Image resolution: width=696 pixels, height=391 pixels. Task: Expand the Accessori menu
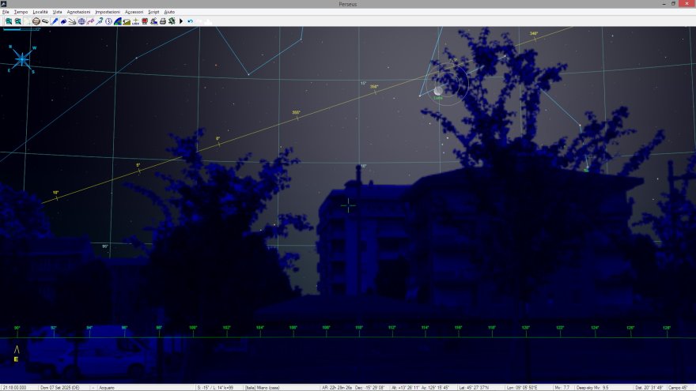click(x=134, y=13)
